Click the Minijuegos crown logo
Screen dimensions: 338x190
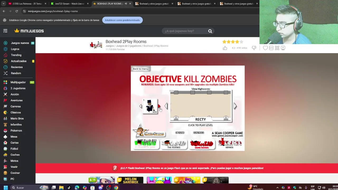29,31
